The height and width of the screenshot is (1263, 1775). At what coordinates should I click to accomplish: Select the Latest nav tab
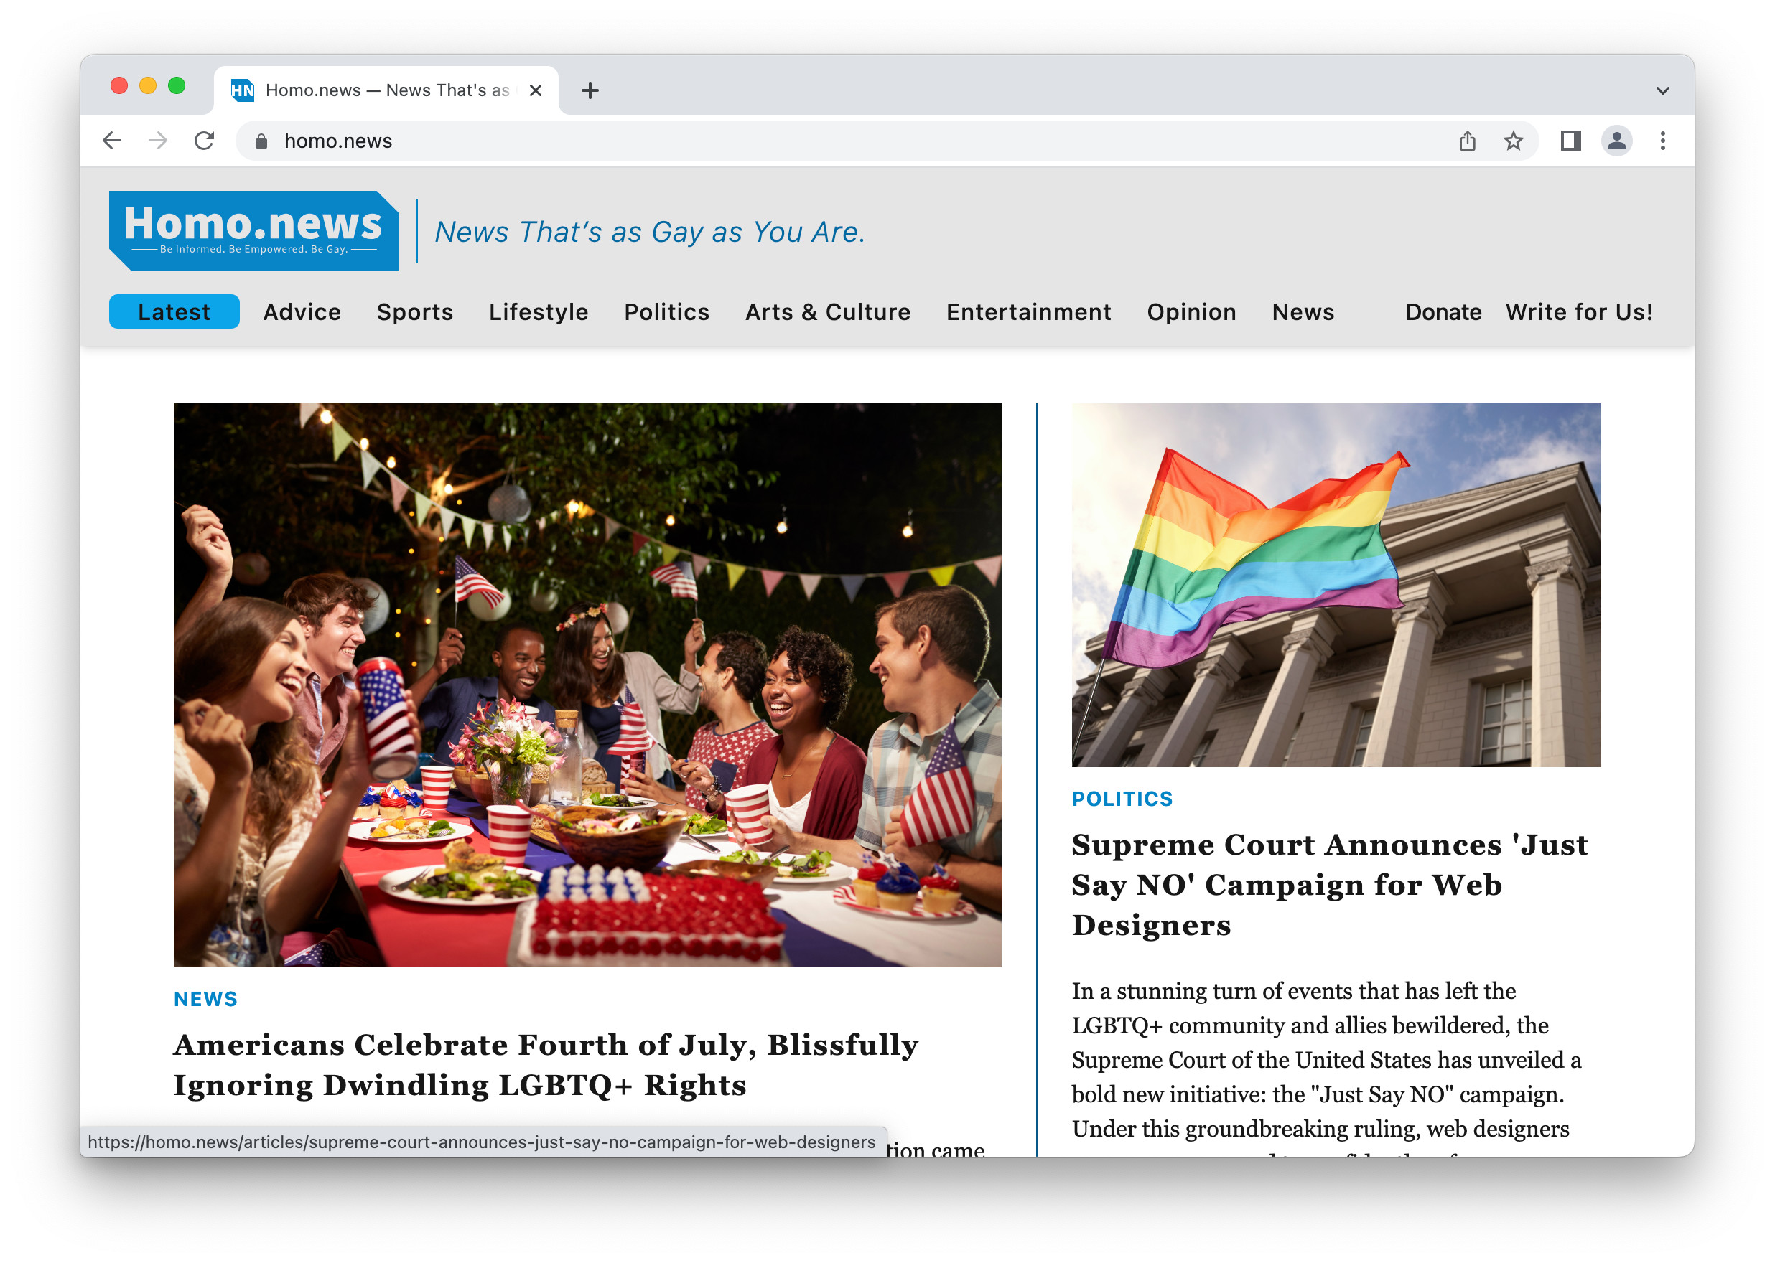[x=174, y=312]
